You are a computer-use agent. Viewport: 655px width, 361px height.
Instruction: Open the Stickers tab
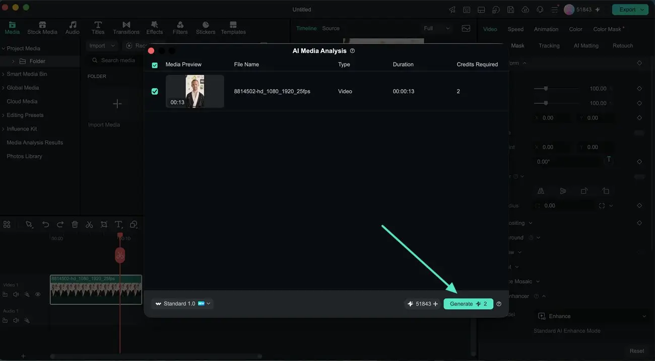pyautogui.click(x=206, y=28)
